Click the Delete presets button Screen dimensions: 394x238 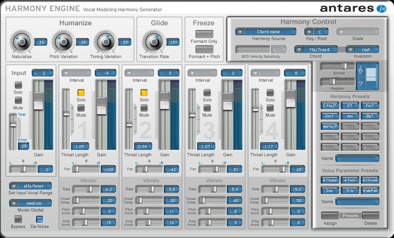coord(371,216)
